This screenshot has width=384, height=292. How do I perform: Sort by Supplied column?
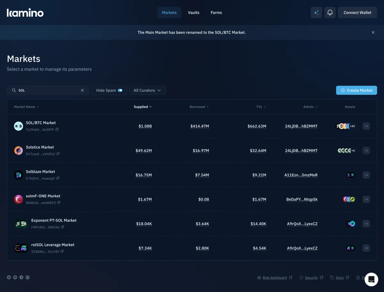point(143,107)
